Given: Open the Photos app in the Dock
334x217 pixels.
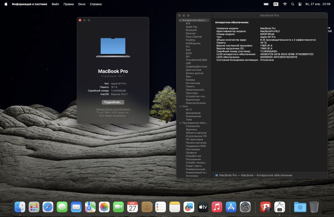Looking at the screenshot, I should pyautogui.click(x=104, y=207).
